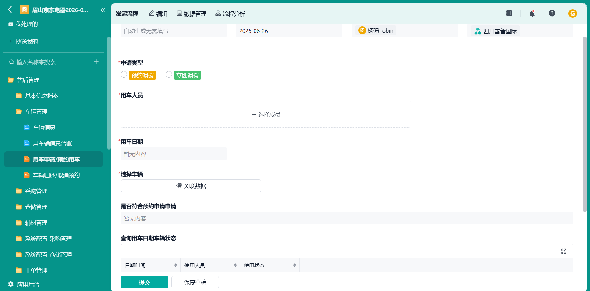Click the notebook icon in top bar

pyautogui.click(x=509, y=13)
